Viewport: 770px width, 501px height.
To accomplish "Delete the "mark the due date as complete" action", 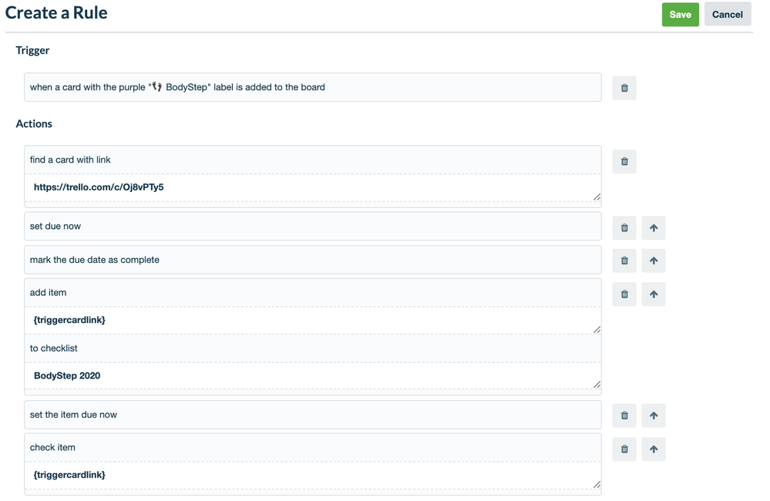I will pos(624,261).
